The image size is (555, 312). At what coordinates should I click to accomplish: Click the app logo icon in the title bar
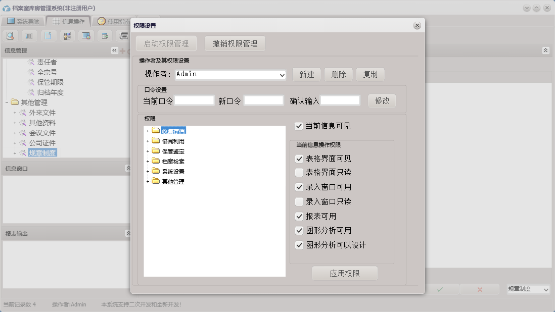[x=7, y=8]
